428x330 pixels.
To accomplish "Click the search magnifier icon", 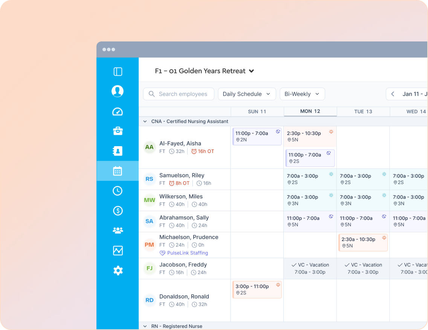I will tap(152, 94).
